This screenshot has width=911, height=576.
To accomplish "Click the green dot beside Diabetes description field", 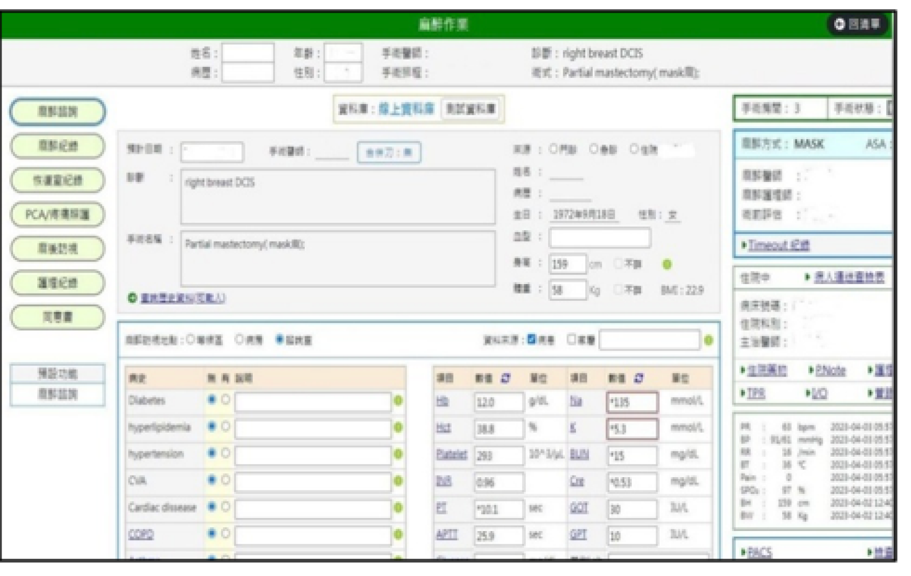I will [398, 401].
